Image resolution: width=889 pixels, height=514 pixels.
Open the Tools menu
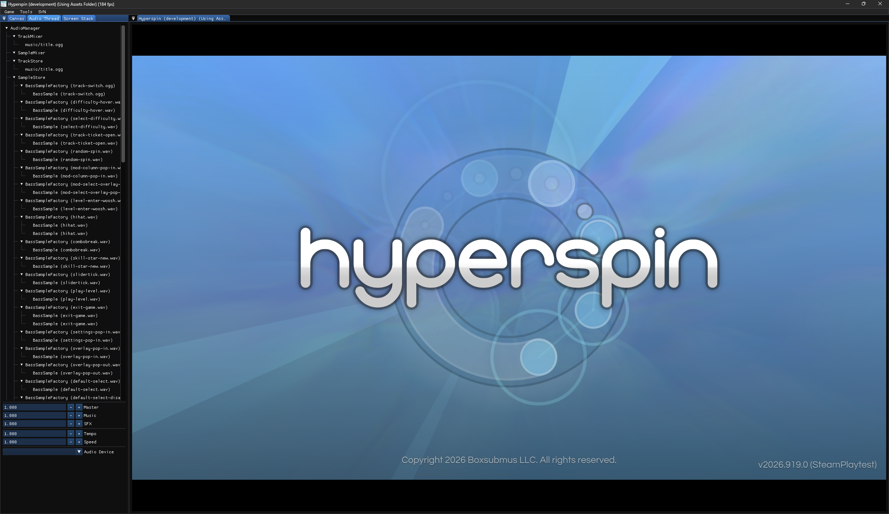click(26, 12)
